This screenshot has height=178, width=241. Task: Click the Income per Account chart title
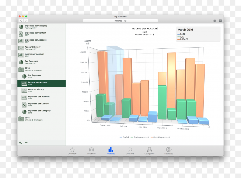tap(145, 28)
